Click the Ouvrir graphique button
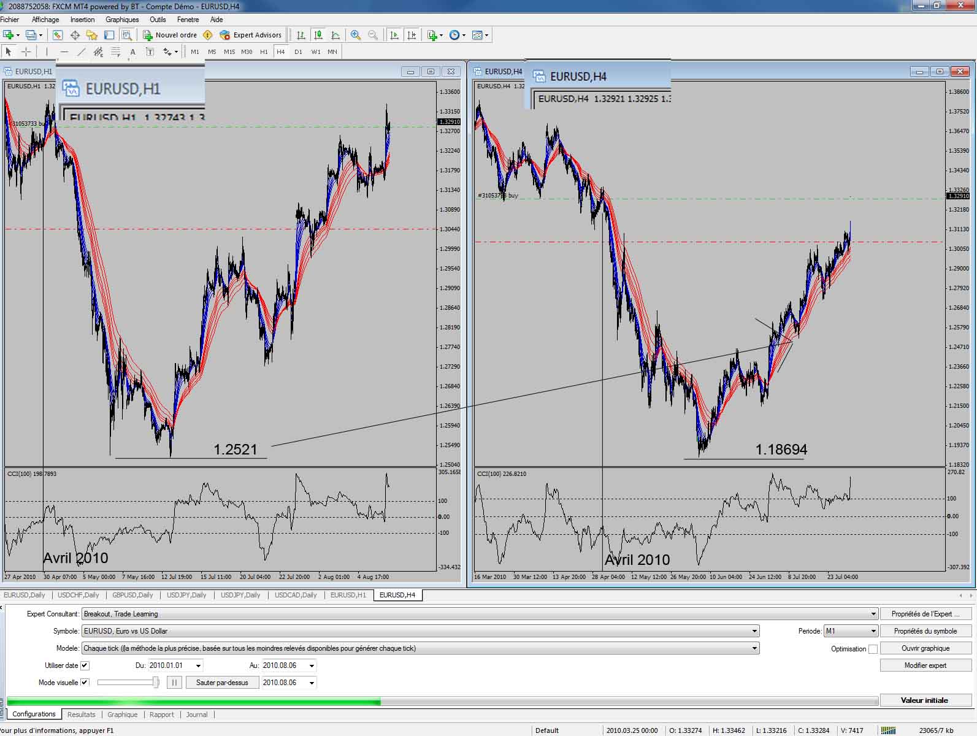977x736 pixels. (925, 648)
